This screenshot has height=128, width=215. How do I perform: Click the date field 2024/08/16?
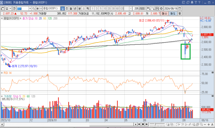[x=171, y=8]
